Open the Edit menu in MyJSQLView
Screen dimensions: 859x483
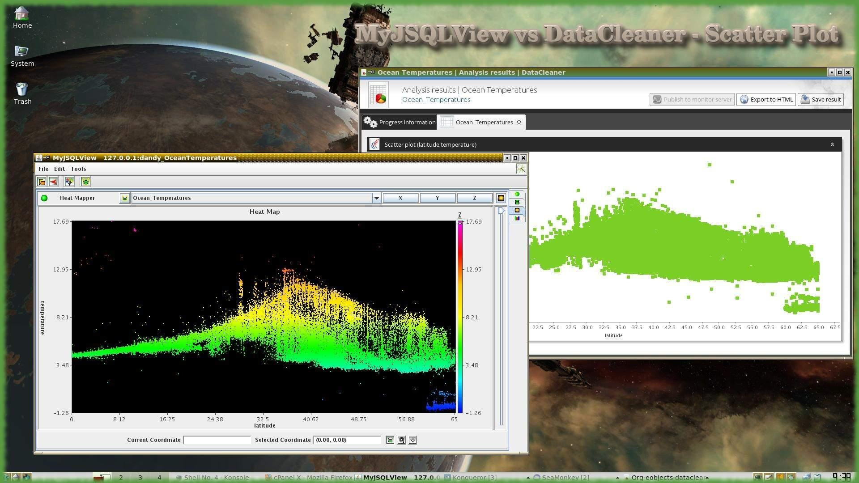60,169
